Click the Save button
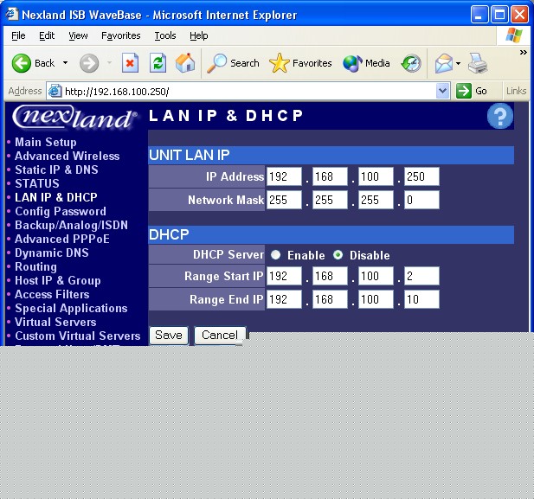 (169, 336)
